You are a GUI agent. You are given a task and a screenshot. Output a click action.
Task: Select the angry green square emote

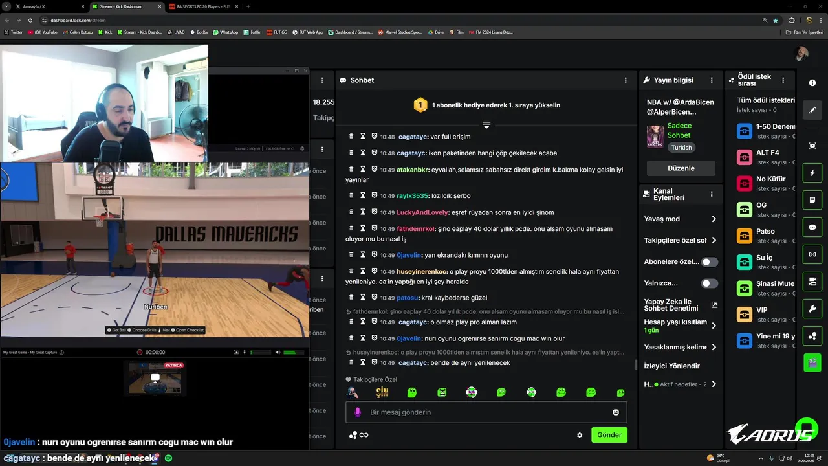tap(442, 392)
